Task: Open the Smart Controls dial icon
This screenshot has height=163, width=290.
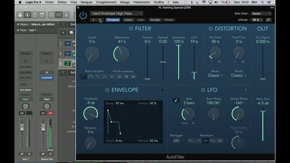Action: pos(51,15)
